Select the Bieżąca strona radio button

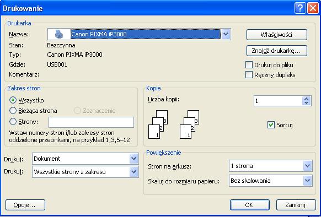13,111
